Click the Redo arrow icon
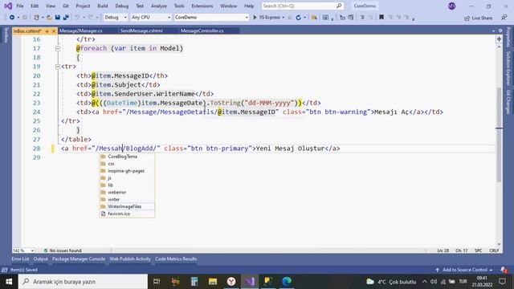The image size is (514, 289). coord(91,18)
